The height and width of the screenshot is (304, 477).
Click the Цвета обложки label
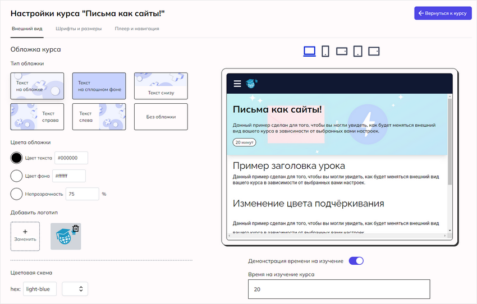30,142
